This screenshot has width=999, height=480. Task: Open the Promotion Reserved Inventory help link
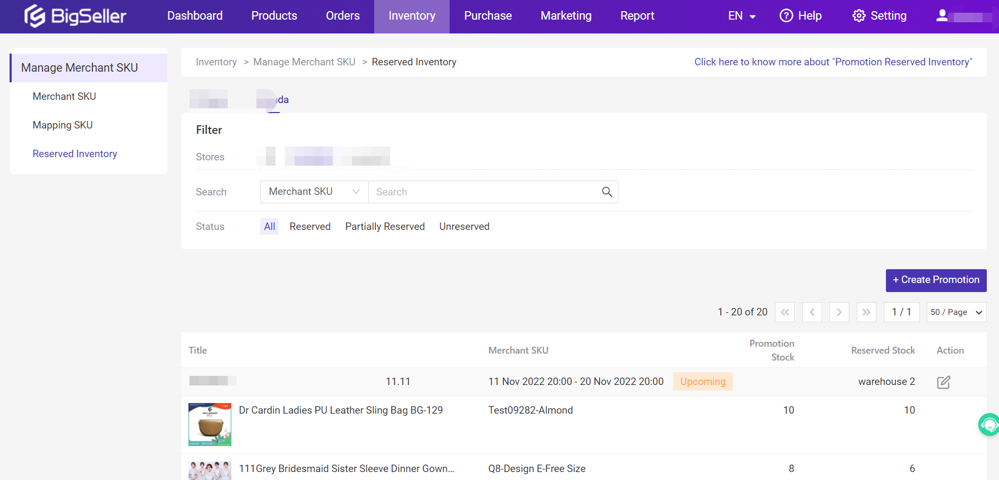833,62
